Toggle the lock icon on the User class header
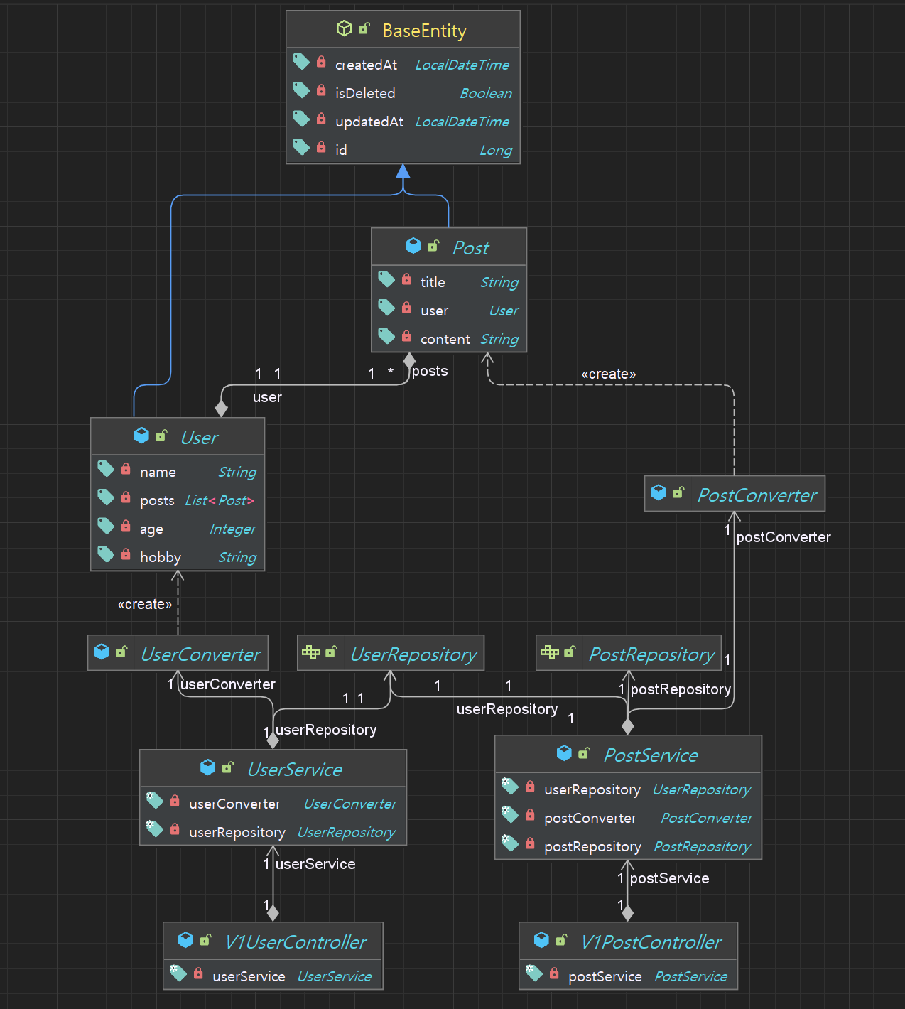This screenshot has height=1009, width=905. click(x=162, y=435)
